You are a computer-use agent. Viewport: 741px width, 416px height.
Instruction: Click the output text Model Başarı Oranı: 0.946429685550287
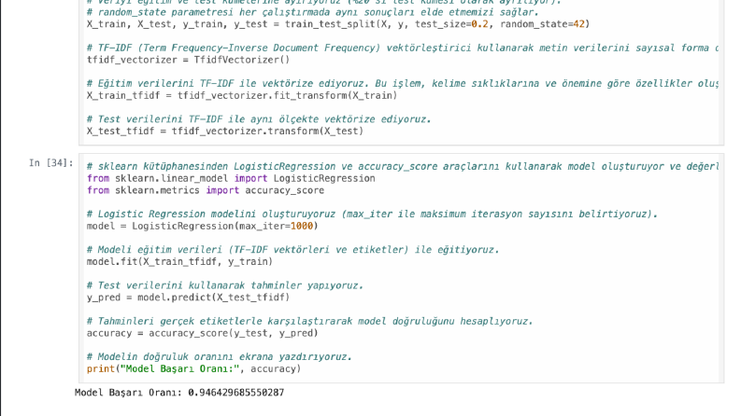coord(179,393)
